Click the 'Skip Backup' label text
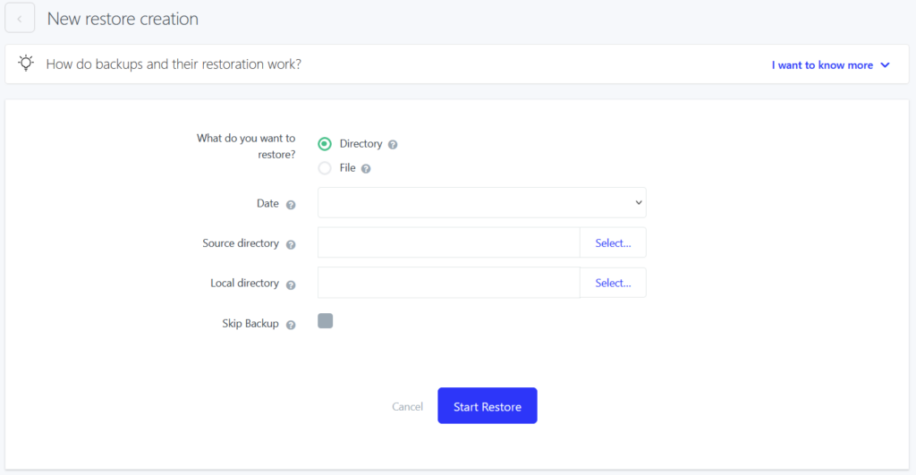Viewport: 916px width, 475px height. click(250, 324)
